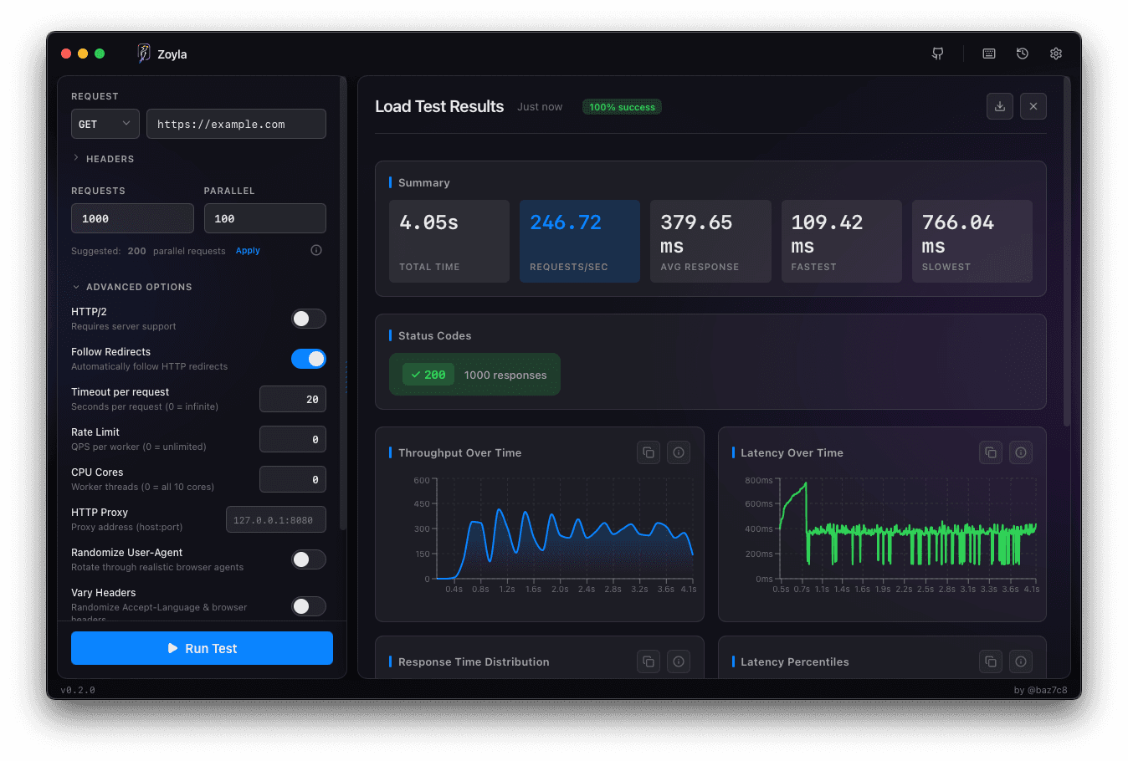Open the GET request method dropdown
The image size is (1128, 761).
[x=105, y=123]
